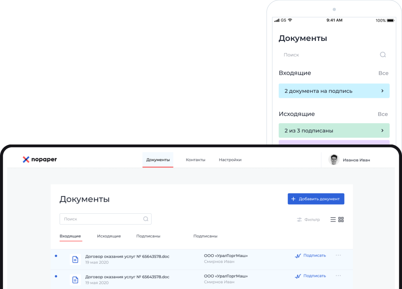
Task: Click the phone's battery icon
Action: click(x=391, y=21)
